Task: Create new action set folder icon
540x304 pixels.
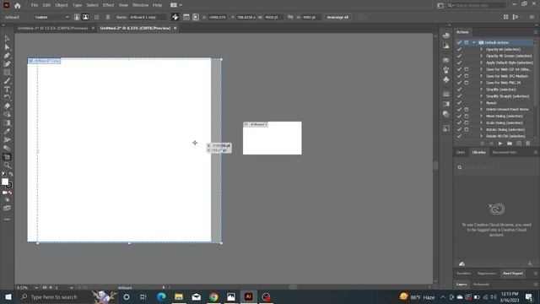Action: point(510,144)
